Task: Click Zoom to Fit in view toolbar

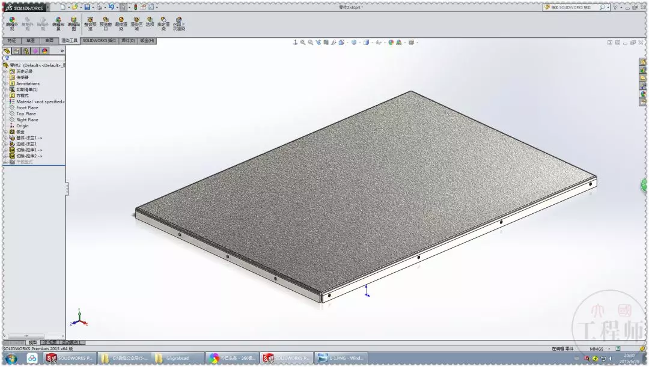Action: pyautogui.click(x=303, y=42)
